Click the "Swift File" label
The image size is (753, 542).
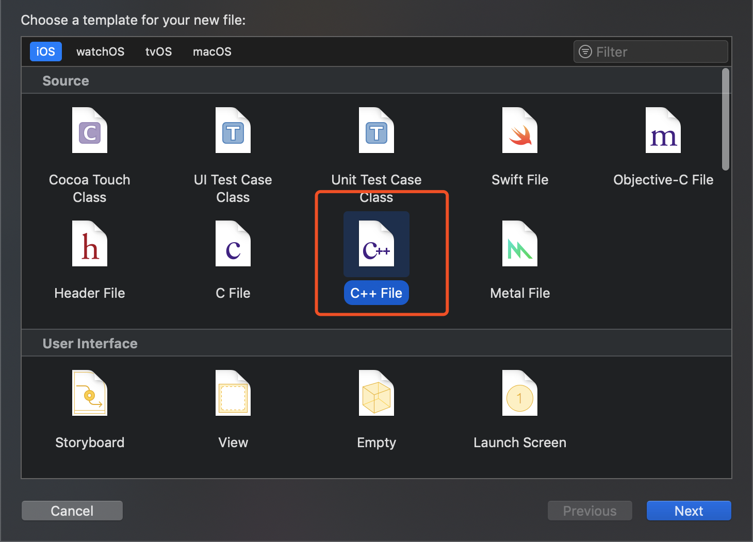click(x=520, y=180)
